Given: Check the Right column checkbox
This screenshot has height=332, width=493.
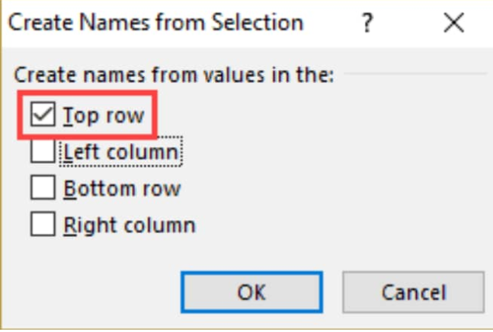Looking at the screenshot, I should 43,224.
